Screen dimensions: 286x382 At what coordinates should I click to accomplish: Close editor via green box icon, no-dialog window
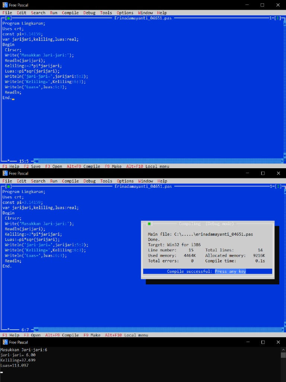point(9,18)
